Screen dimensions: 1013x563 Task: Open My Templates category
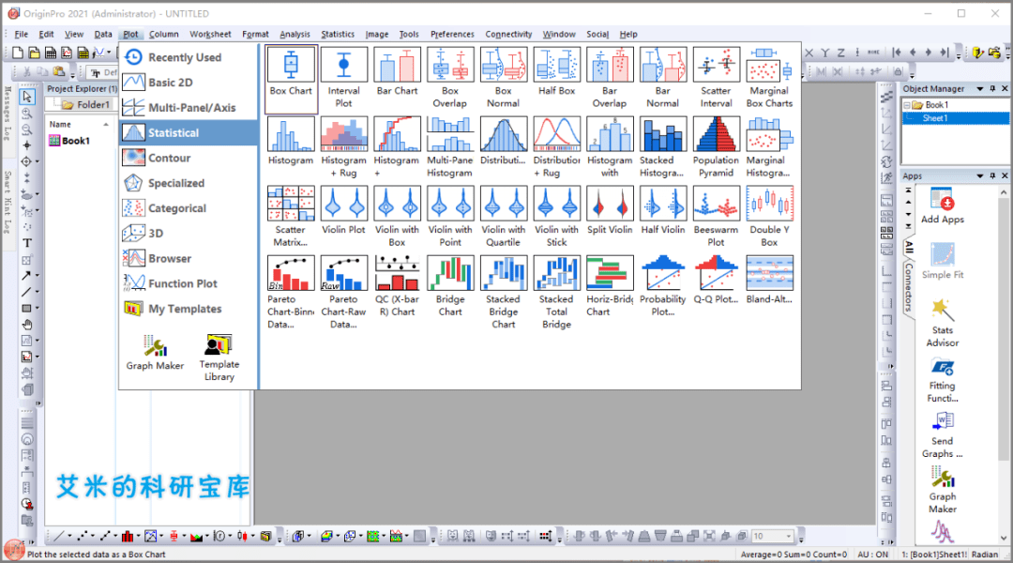point(188,309)
